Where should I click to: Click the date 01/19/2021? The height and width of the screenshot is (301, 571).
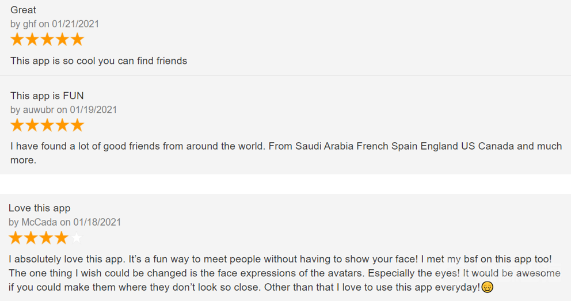click(93, 109)
